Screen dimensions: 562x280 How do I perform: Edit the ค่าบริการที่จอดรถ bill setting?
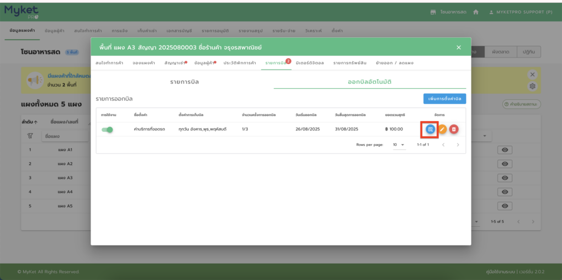[442, 129]
